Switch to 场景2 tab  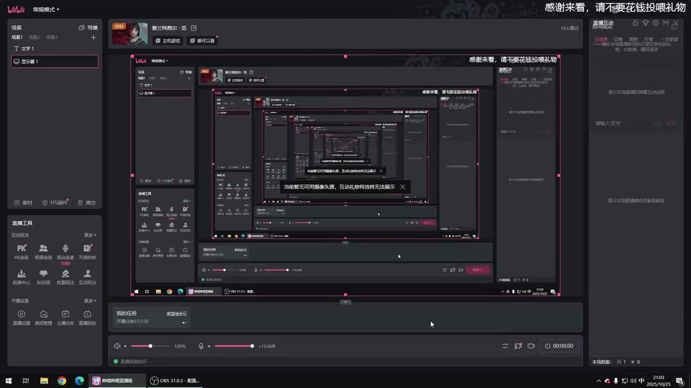(35, 37)
